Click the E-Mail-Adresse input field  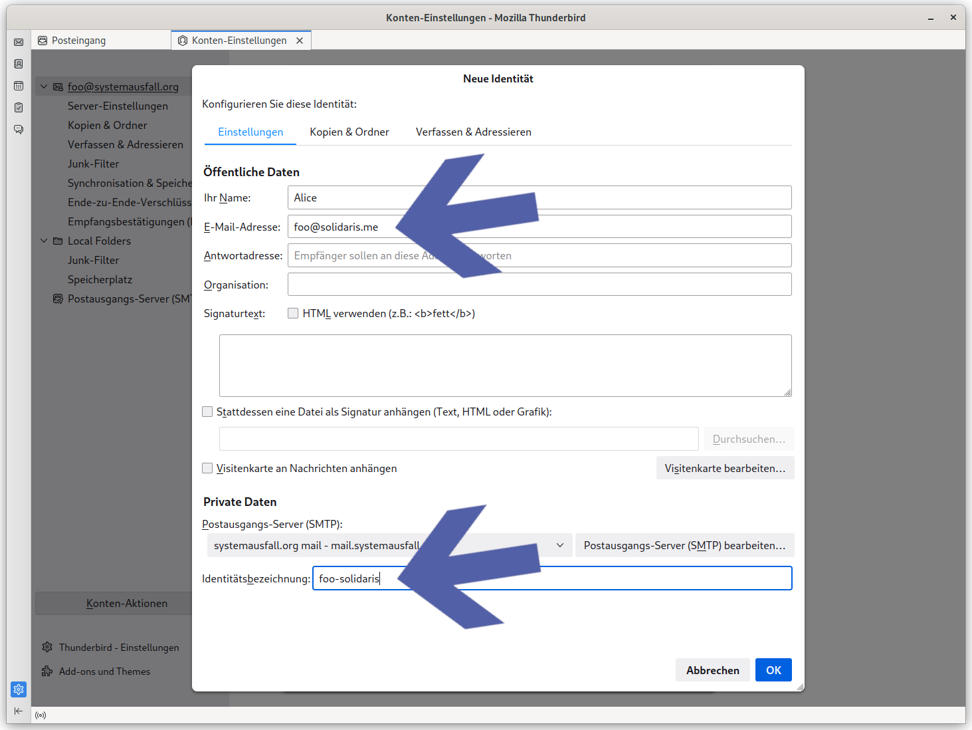539,227
